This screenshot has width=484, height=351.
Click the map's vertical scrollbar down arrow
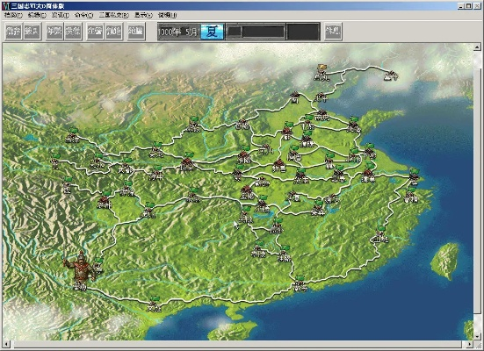(x=477, y=336)
